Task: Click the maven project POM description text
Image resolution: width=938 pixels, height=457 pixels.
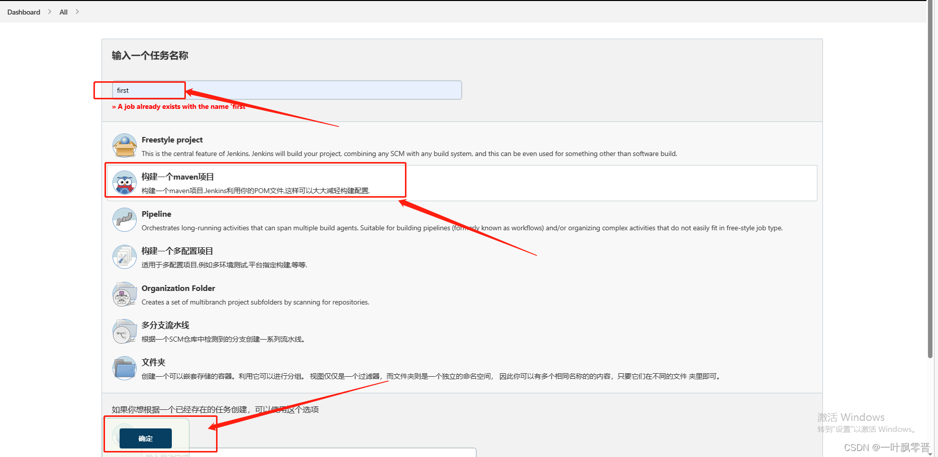Action: (256, 191)
